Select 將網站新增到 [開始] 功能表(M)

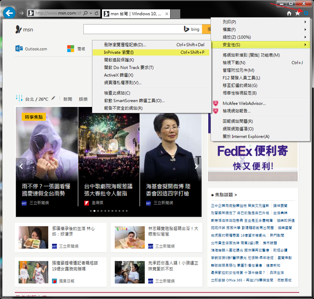[260, 55]
